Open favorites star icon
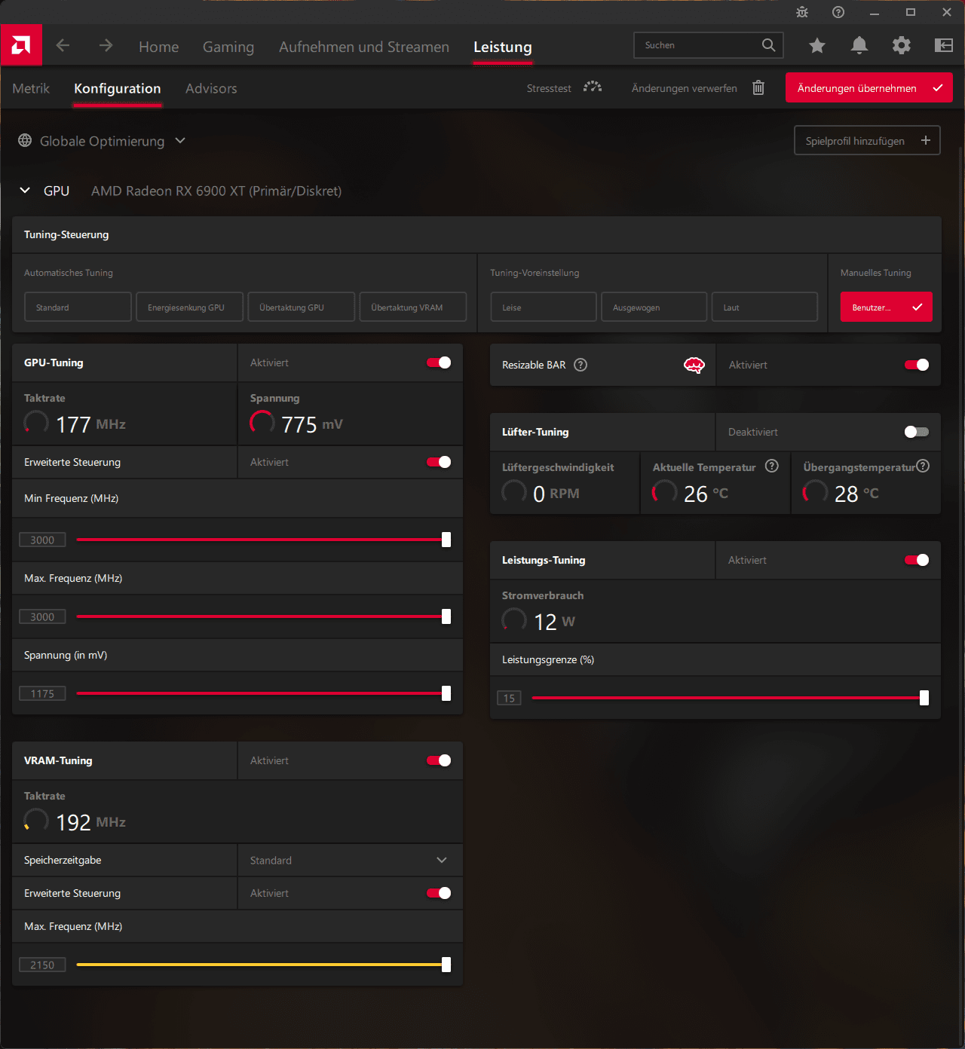 pos(816,46)
